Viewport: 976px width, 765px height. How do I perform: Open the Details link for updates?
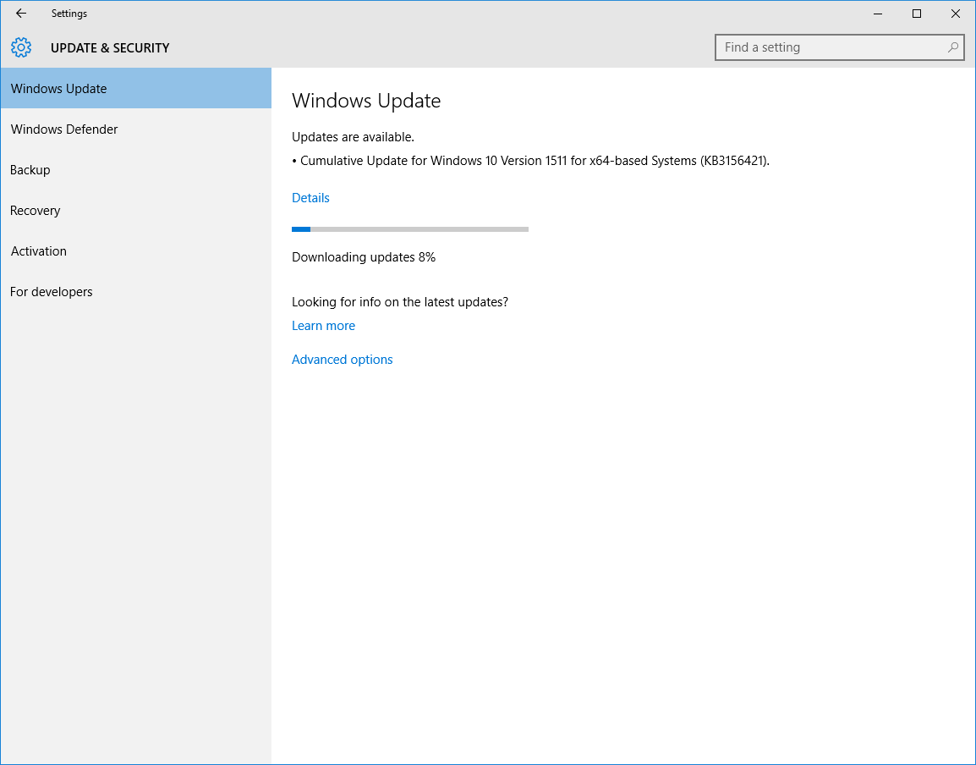(x=310, y=198)
